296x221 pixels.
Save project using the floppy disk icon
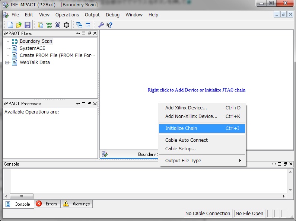[x=28, y=25]
